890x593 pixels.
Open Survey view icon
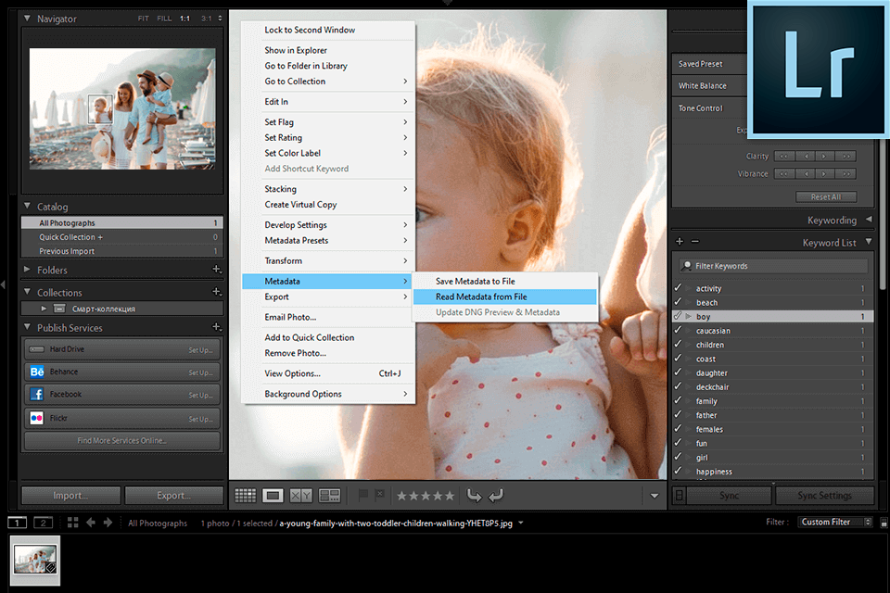point(329,496)
